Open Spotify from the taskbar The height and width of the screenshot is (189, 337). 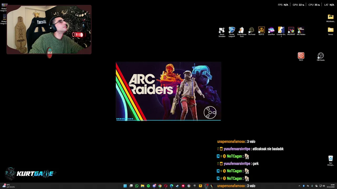click(x=148, y=186)
